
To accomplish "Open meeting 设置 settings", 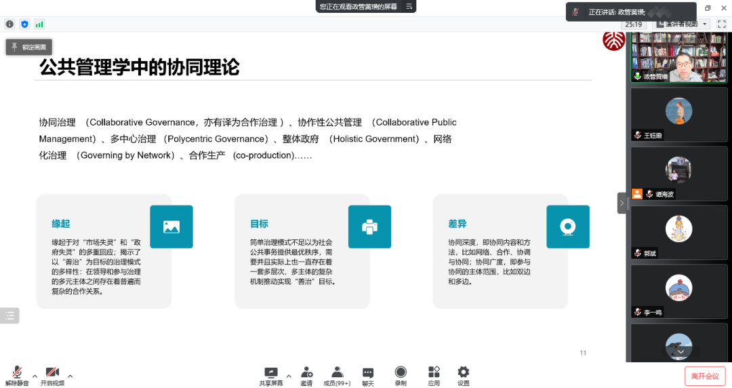I will click(463, 374).
